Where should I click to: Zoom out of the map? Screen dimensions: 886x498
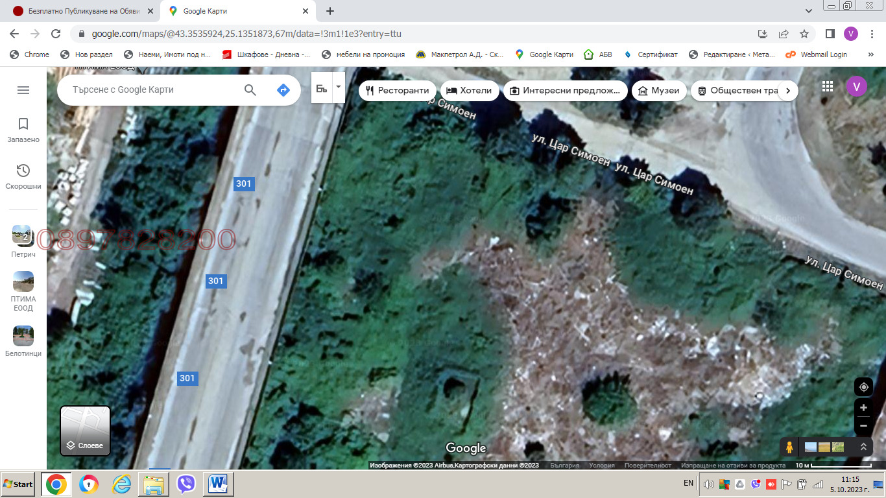coord(863,426)
